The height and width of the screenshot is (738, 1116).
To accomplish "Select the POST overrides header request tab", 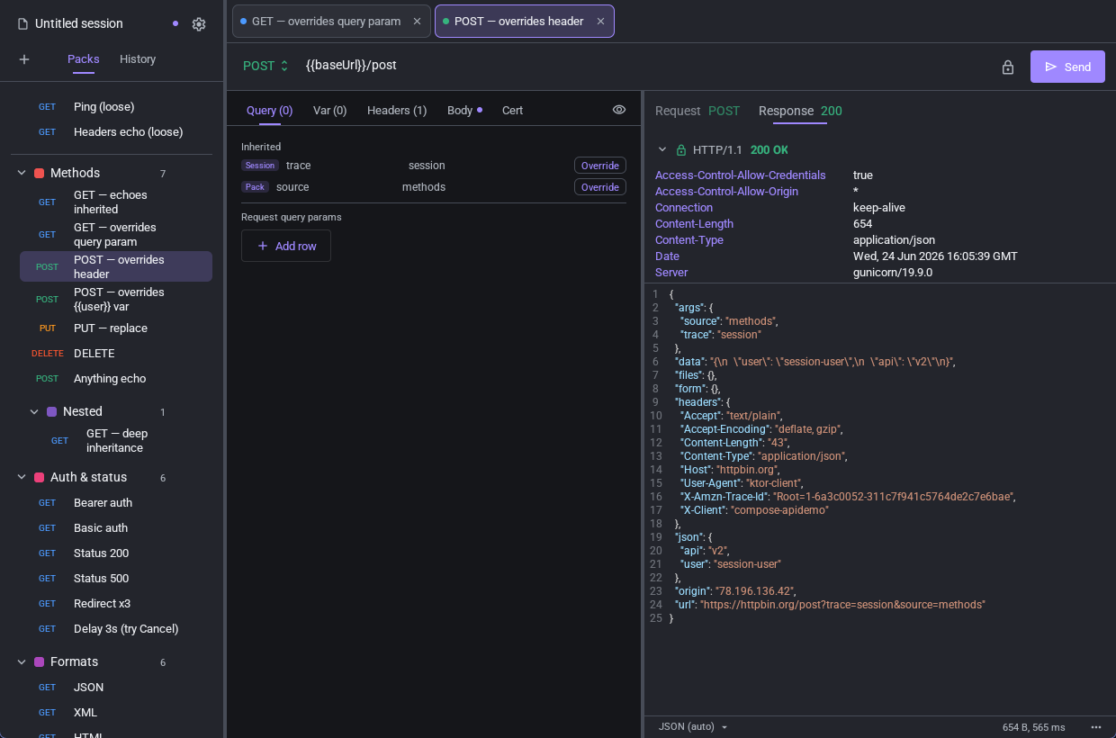I will coord(524,22).
